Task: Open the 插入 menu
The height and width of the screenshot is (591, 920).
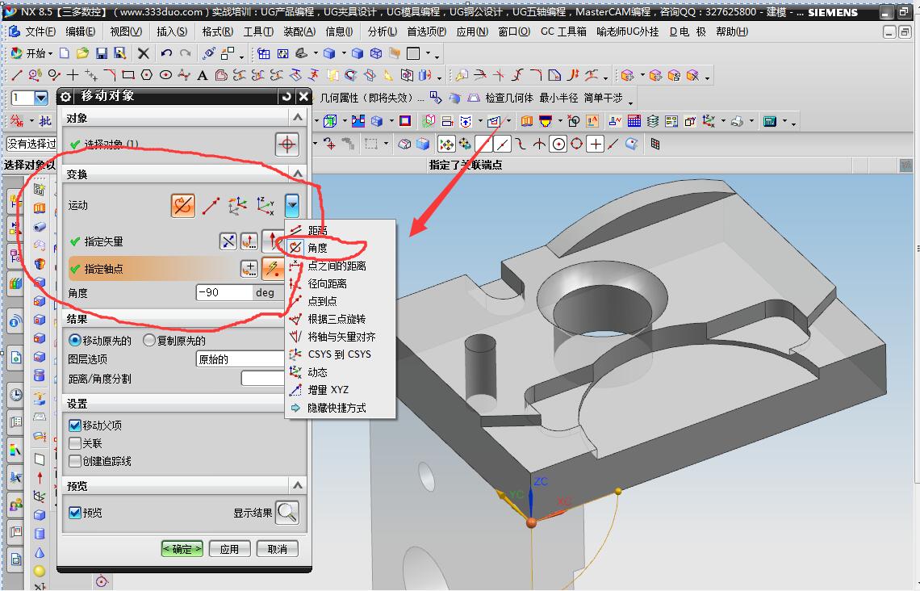Action: [x=172, y=31]
